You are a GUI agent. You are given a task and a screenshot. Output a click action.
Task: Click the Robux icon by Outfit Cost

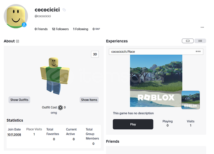[x=61, y=107]
